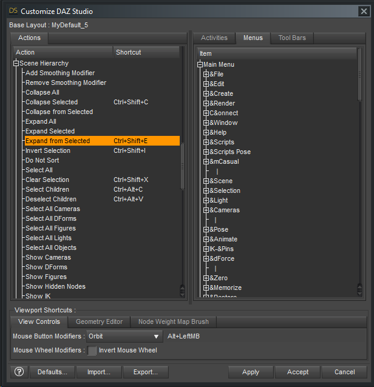Switch to the Tool Bars tab
The height and width of the screenshot is (387, 374).
tap(292, 38)
